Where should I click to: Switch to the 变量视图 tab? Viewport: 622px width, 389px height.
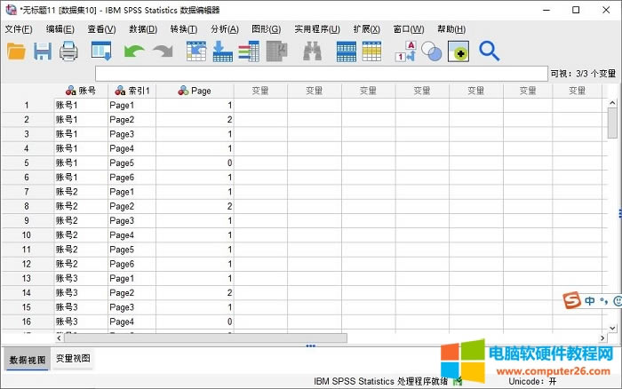72,359
